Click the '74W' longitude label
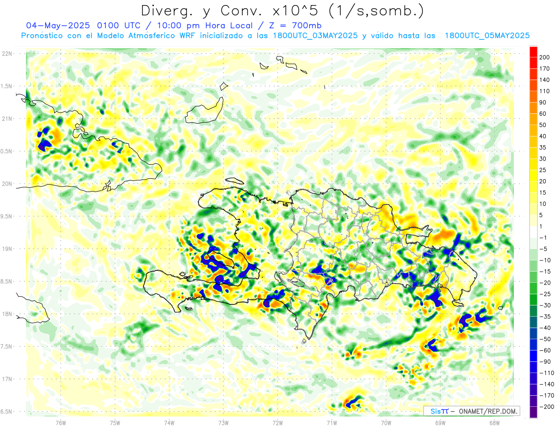This screenshot has width=555, height=429. pos(169,423)
